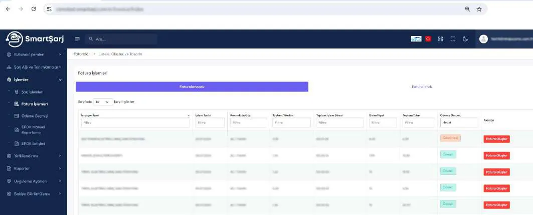Select the Faturalanacak tab

[192, 87]
